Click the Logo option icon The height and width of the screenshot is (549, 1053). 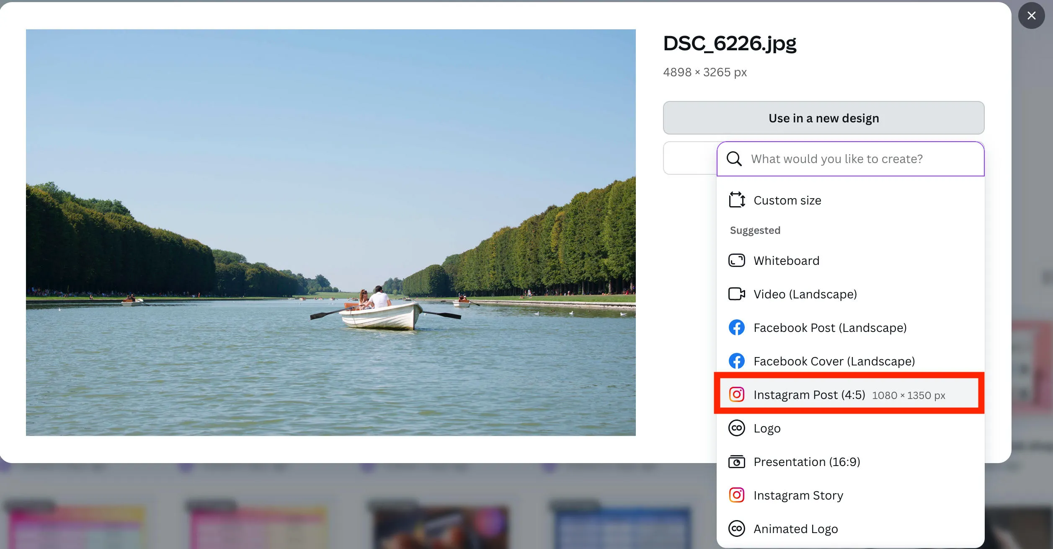737,428
